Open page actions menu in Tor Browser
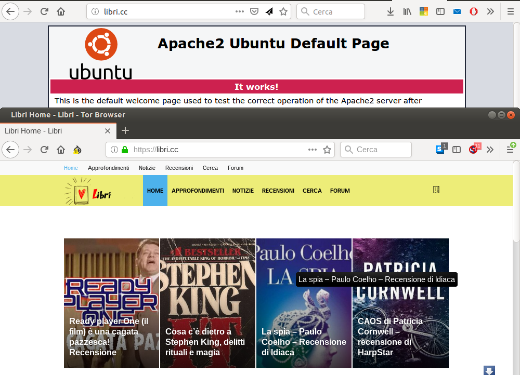The width and height of the screenshot is (520, 375). pyautogui.click(x=313, y=150)
